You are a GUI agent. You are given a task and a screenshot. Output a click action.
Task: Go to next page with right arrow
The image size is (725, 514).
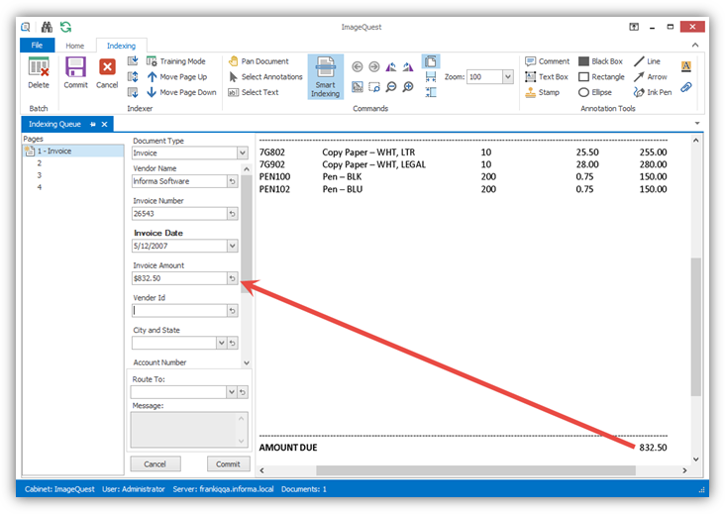(374, 67)
